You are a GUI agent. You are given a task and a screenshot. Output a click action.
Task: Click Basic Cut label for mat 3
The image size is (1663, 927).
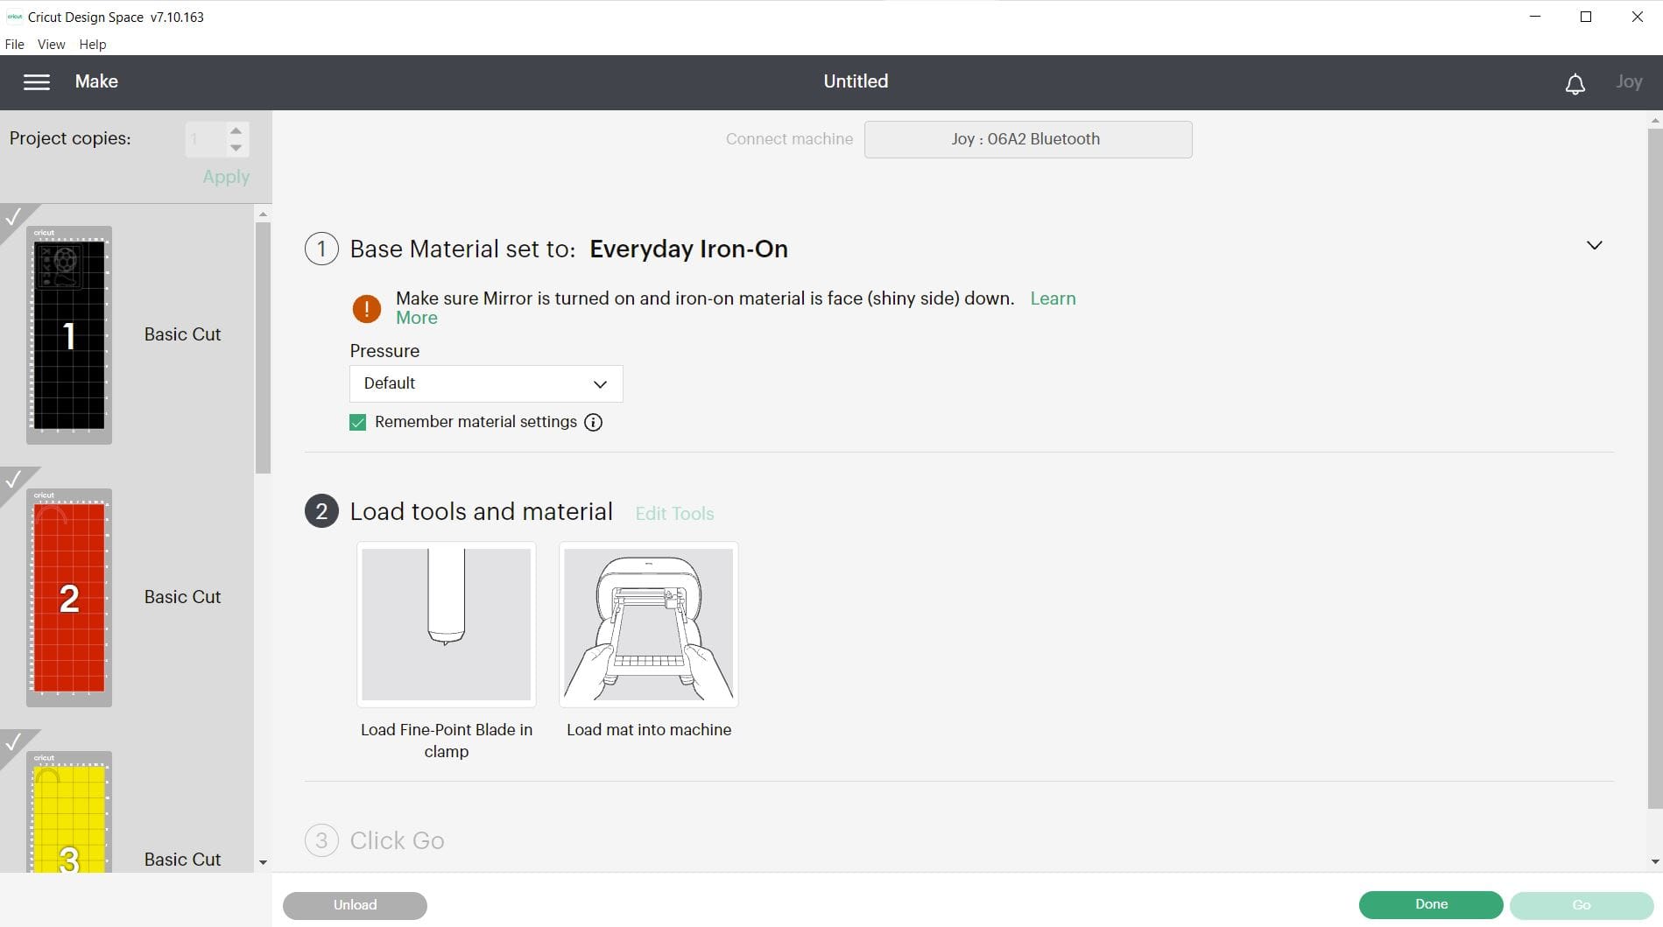coord(182,860)
